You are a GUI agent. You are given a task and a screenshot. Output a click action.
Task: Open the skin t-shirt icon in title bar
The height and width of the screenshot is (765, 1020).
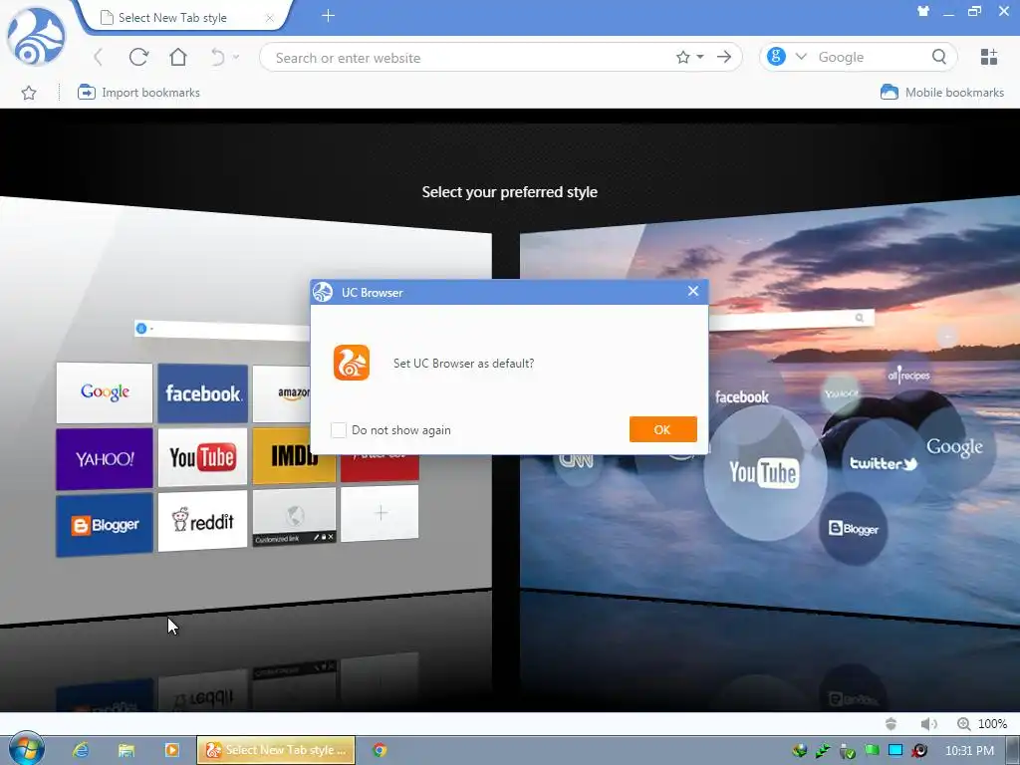[x=923, y=11]
